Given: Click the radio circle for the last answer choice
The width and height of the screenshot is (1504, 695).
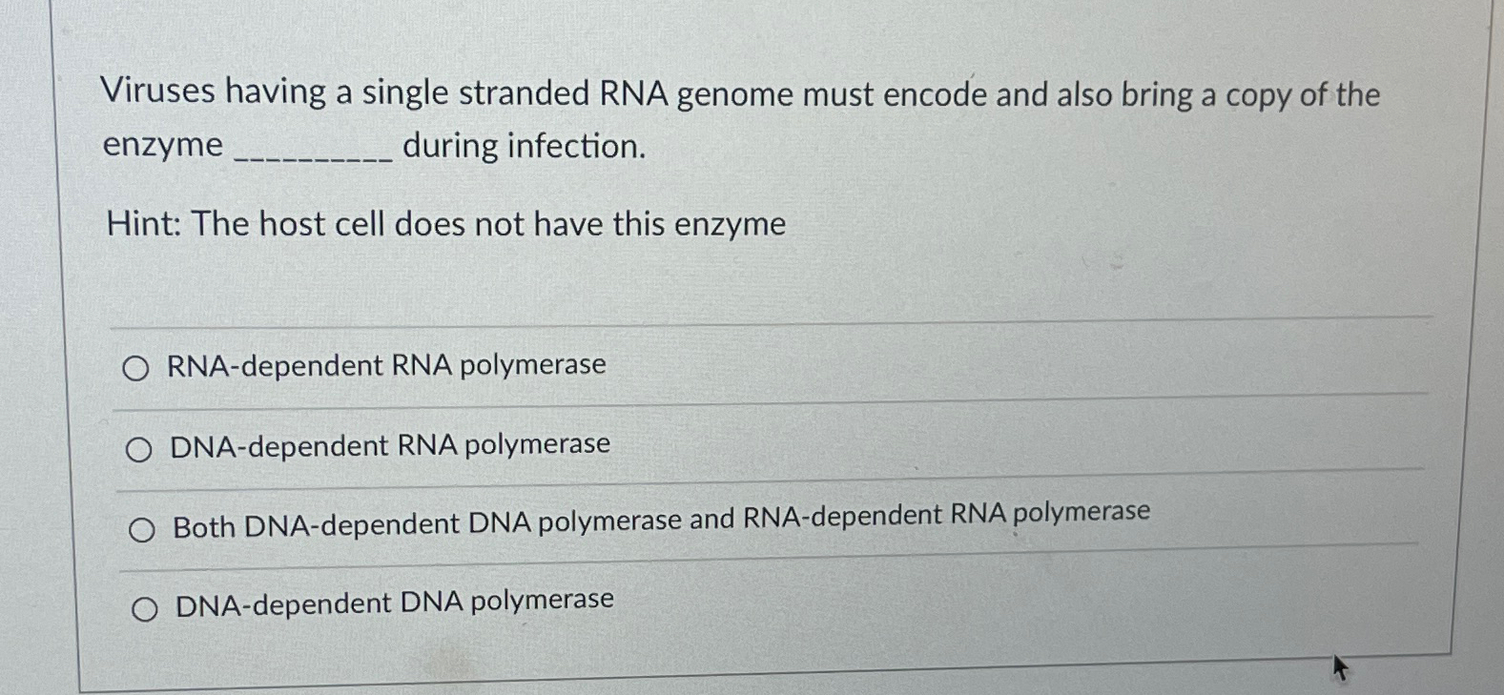Looking at the screenshot, I should 145,604.
